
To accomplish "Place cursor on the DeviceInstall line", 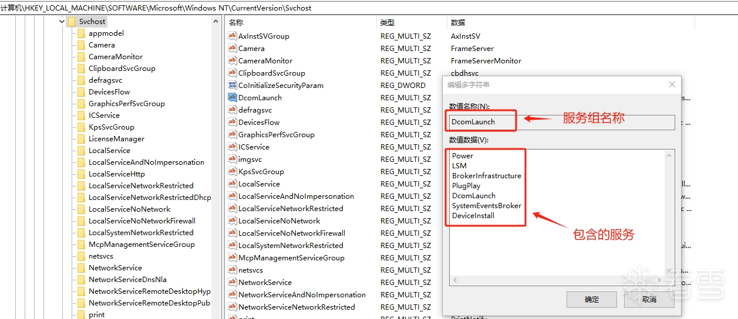I will pos(473,216).
